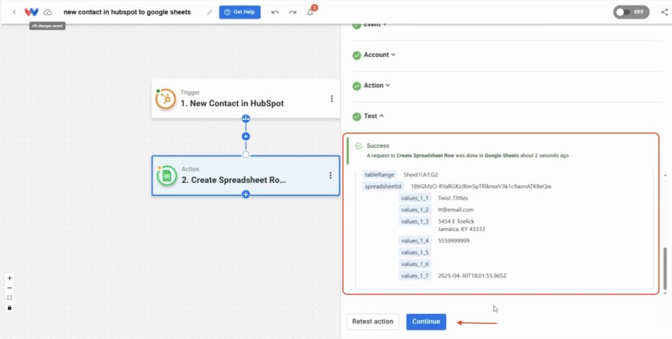Screen dimensions: 672x339
Task: Lock the canvas with the padlock icon
Action: click(x=9, y=308)
